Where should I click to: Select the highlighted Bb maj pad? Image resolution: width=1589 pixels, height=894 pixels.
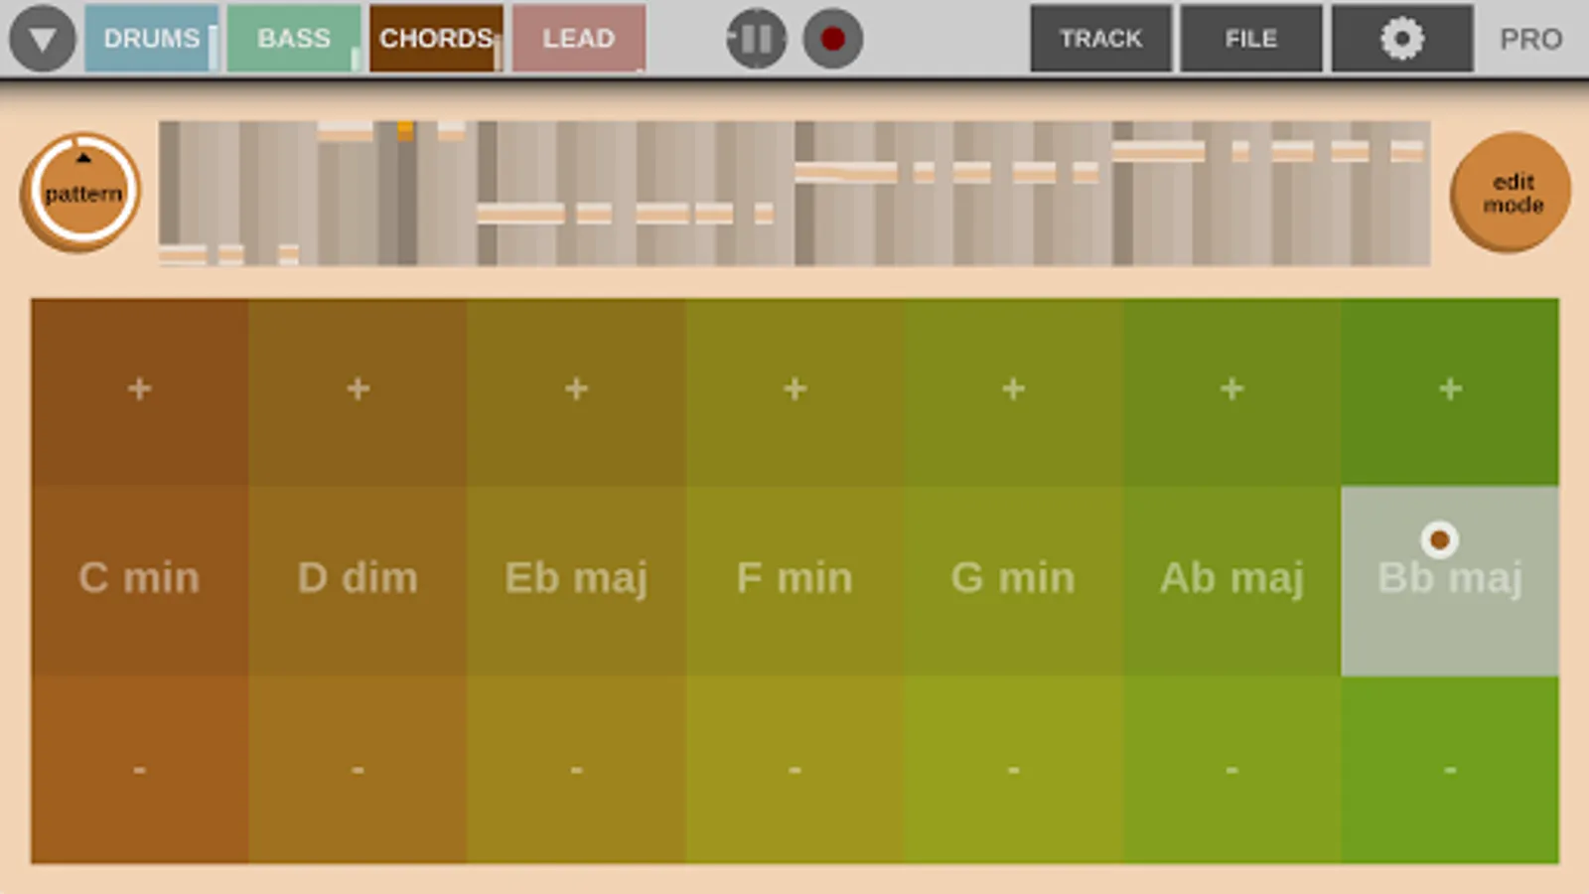click(1449, 580)
